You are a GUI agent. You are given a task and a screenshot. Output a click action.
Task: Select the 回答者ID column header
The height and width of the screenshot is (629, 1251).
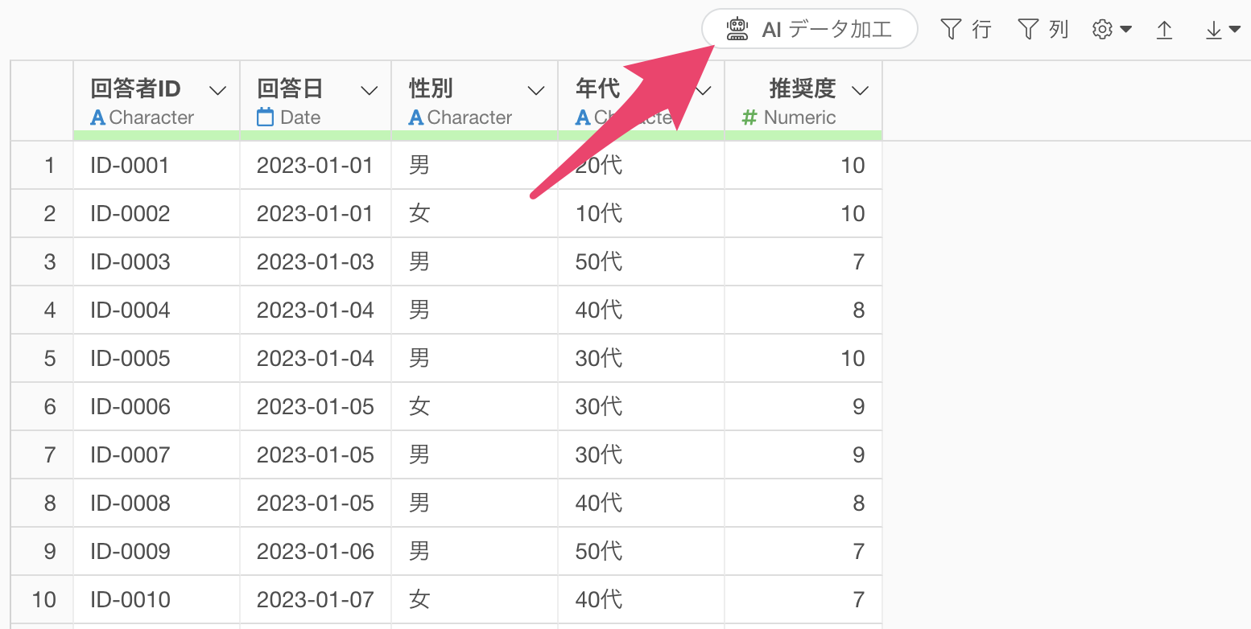[135, 88]
